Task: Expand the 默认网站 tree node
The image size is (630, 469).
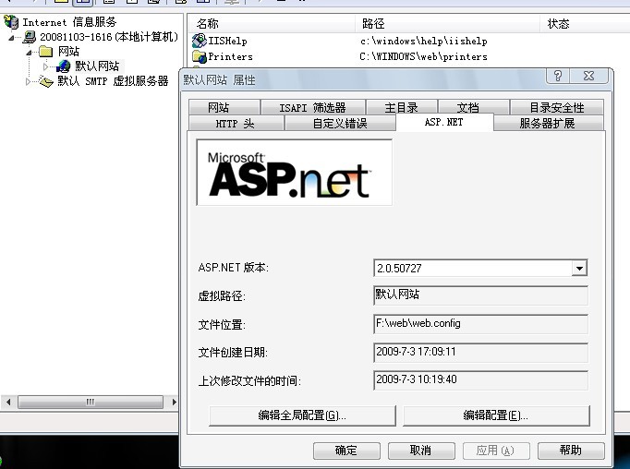Action: point(45,66)
